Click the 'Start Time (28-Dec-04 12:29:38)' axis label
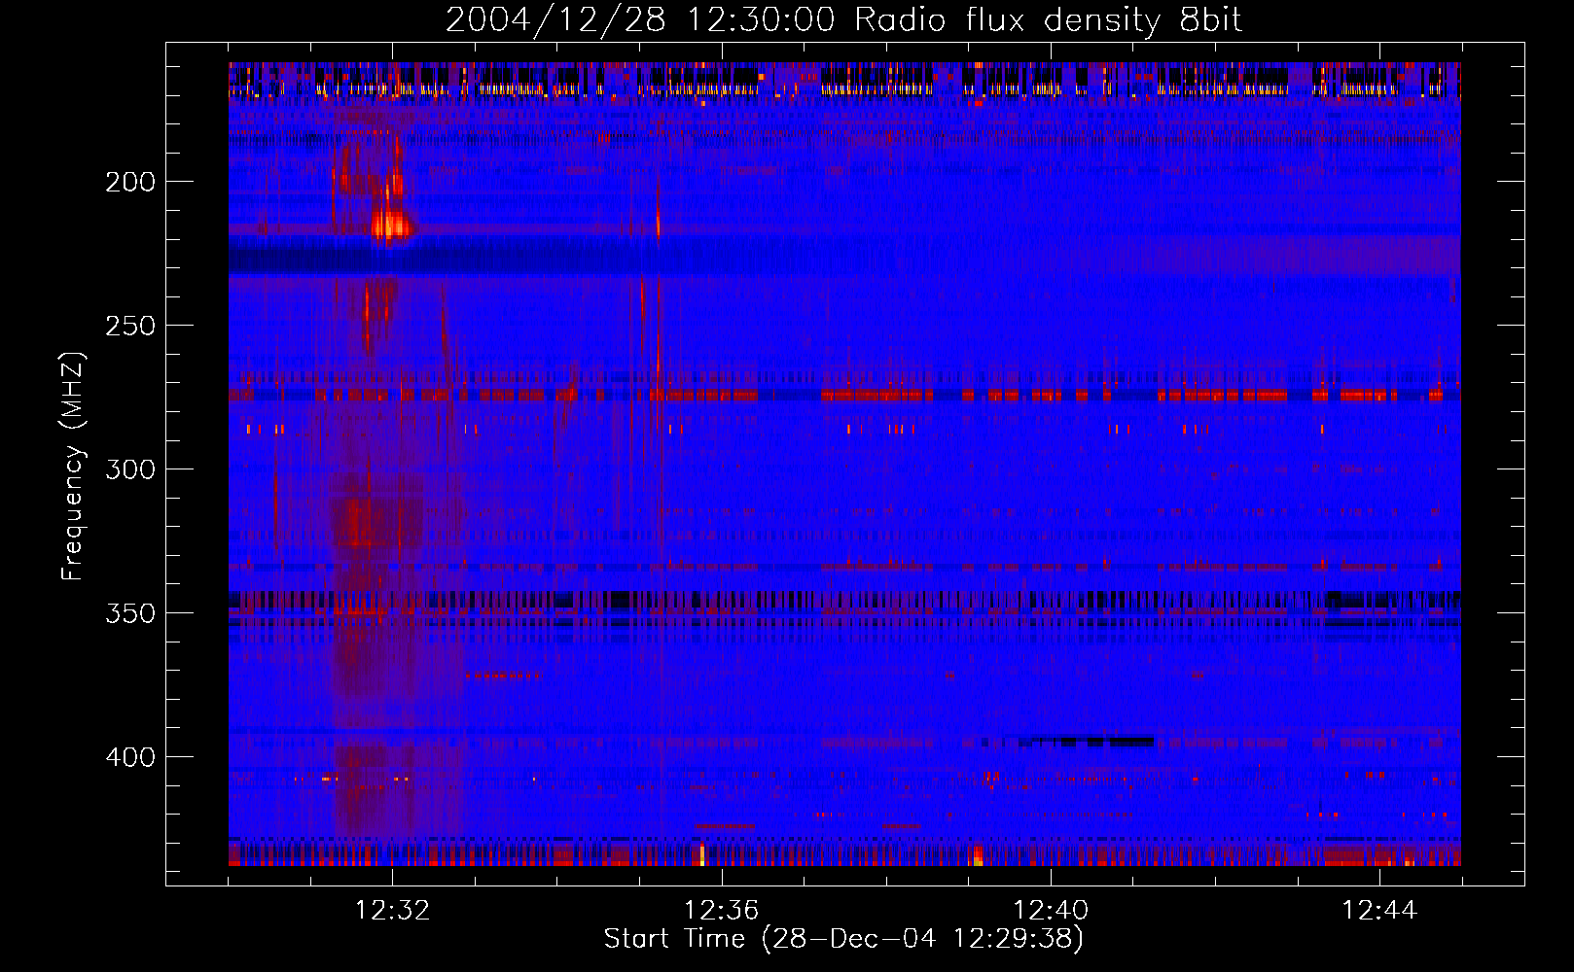Viewport: 1574px width, 972px height. [x=843, y=939]
